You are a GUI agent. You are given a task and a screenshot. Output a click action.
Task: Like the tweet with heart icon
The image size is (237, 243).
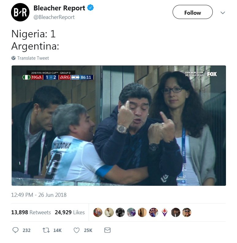[x=77, y=230]
